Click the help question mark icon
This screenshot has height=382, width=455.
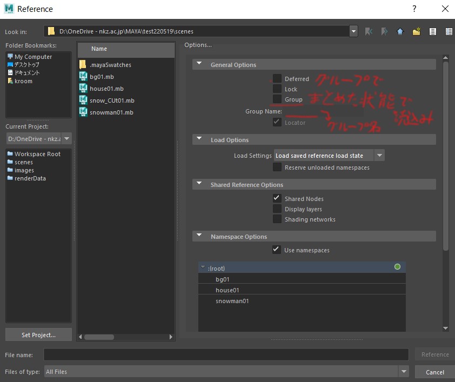(414, 9)
